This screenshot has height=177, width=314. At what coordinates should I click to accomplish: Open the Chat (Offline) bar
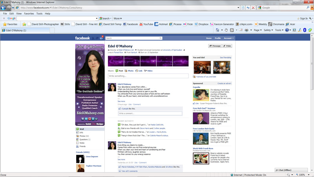pos(291,170)
